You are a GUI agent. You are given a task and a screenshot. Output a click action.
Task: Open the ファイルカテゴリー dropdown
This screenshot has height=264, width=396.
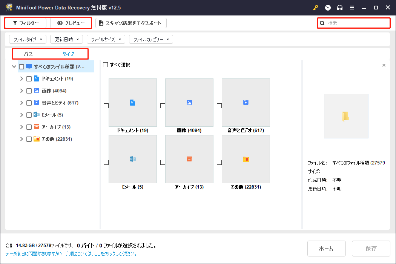pyautogui.click(x=151, y=39)
